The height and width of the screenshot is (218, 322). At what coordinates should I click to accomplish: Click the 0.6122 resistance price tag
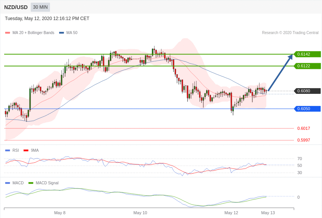click(x=308, y=66)
